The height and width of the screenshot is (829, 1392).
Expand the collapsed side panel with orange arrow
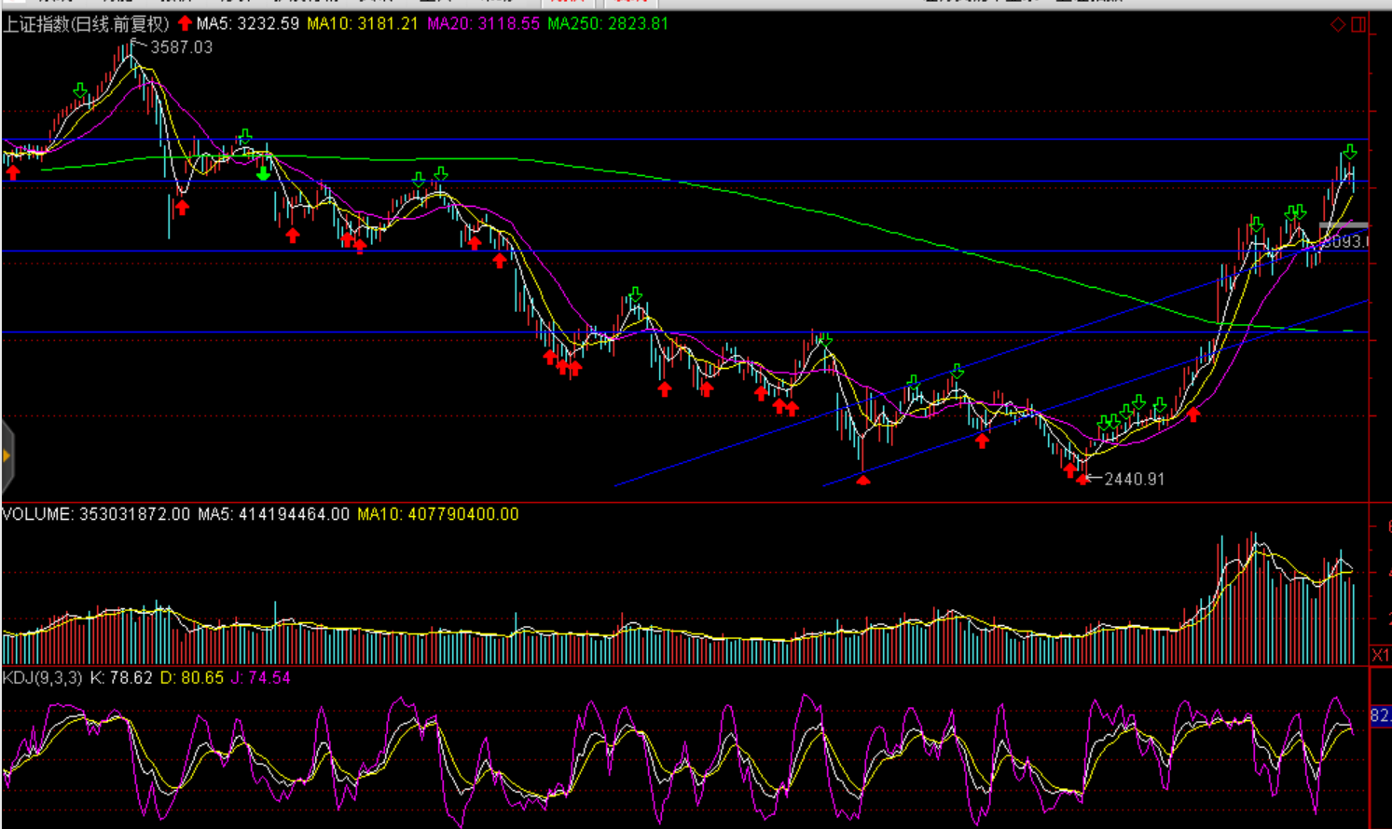pyautogui.click(x=7, y=455)
